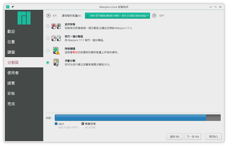Go to the 總覽 summary step
228x146 pixels.
24,83
